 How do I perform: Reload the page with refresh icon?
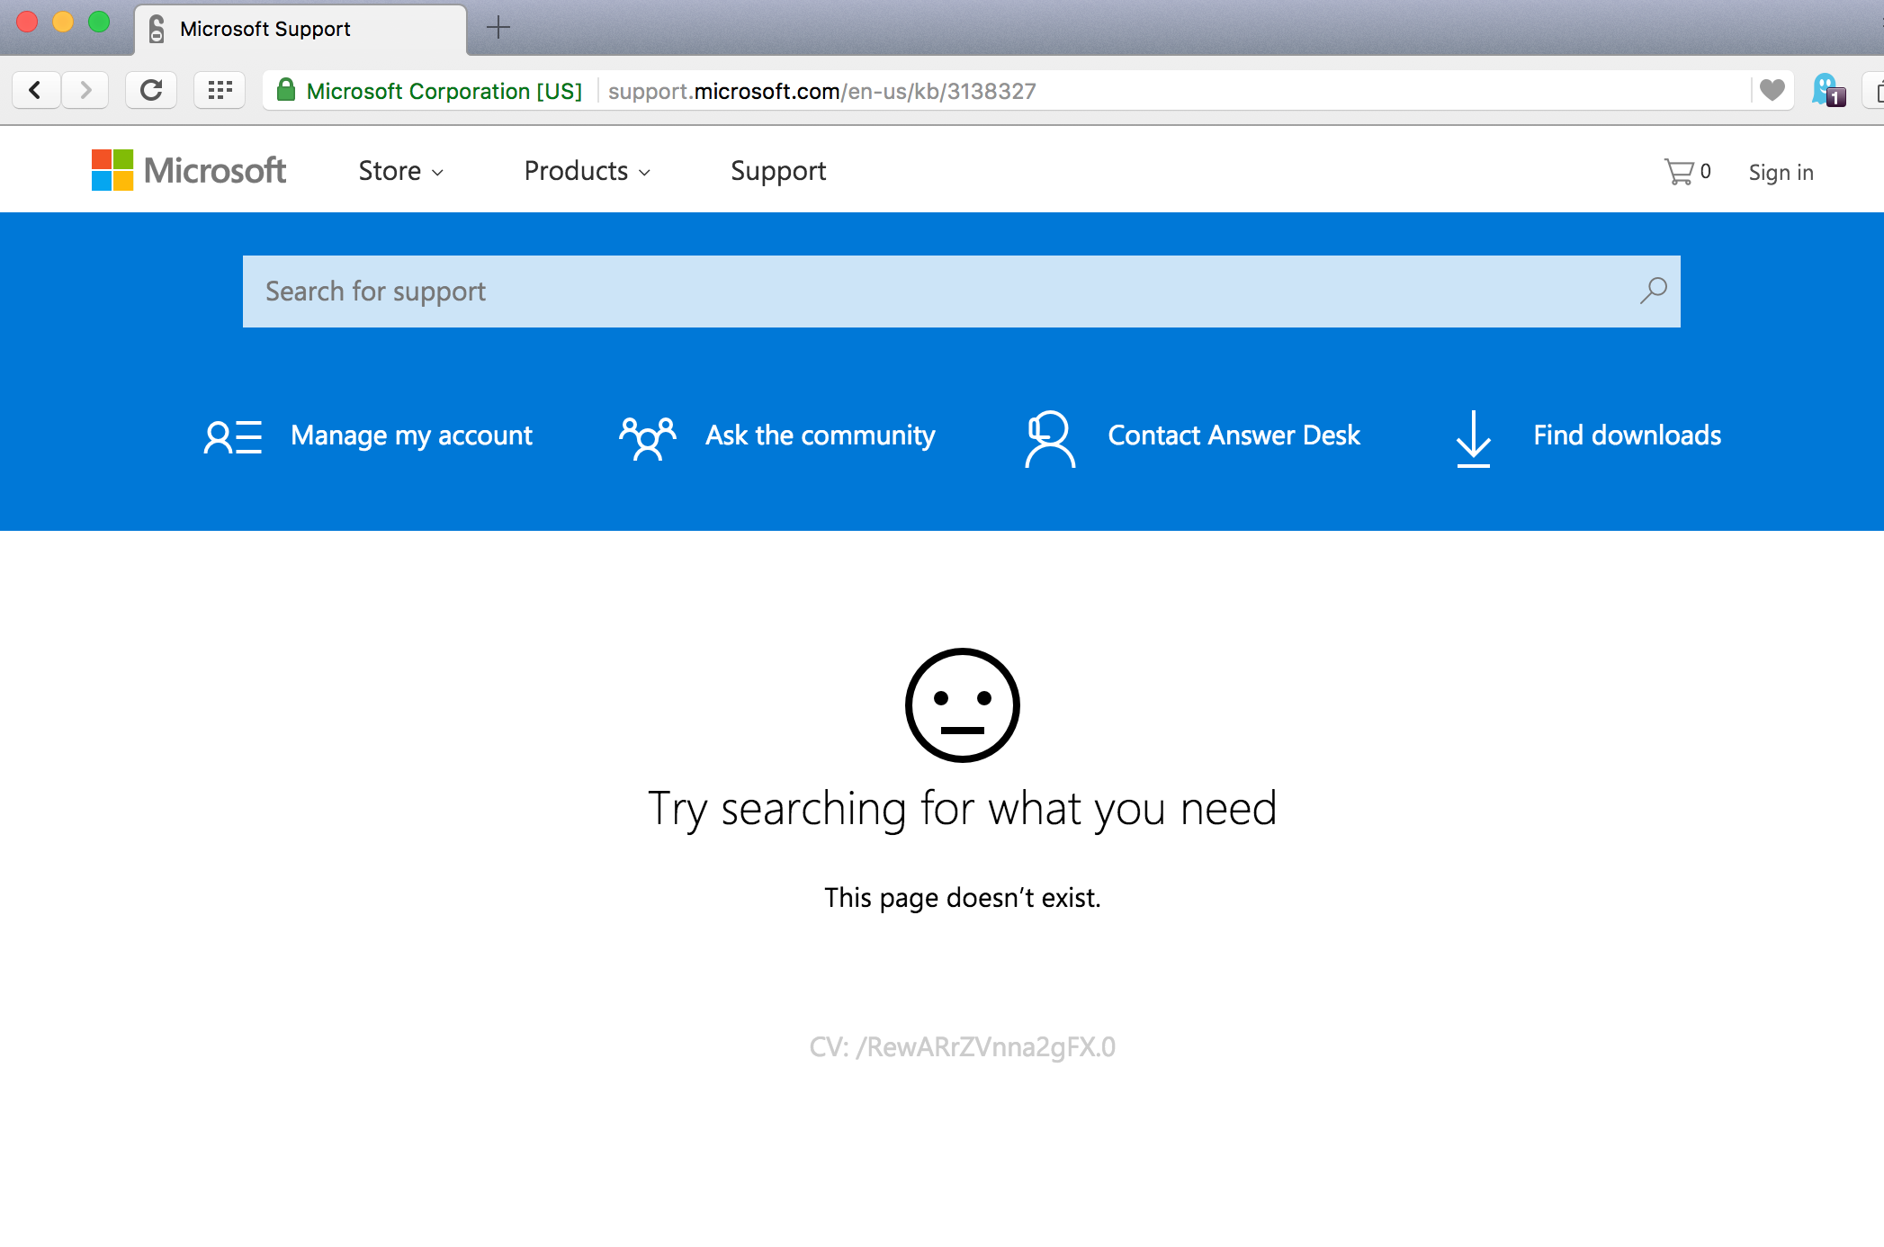tap(151, 90)
